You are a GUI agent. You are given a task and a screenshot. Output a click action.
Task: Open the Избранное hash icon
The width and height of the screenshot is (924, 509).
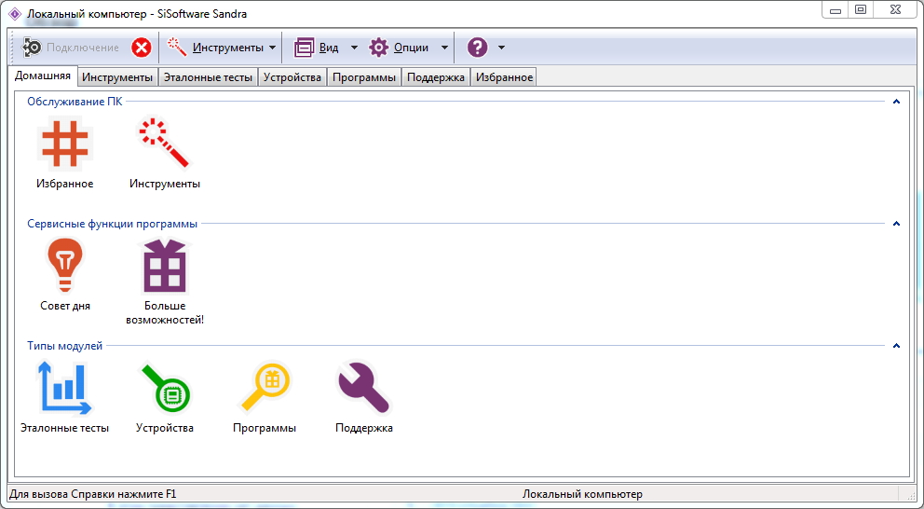point(64,144)
